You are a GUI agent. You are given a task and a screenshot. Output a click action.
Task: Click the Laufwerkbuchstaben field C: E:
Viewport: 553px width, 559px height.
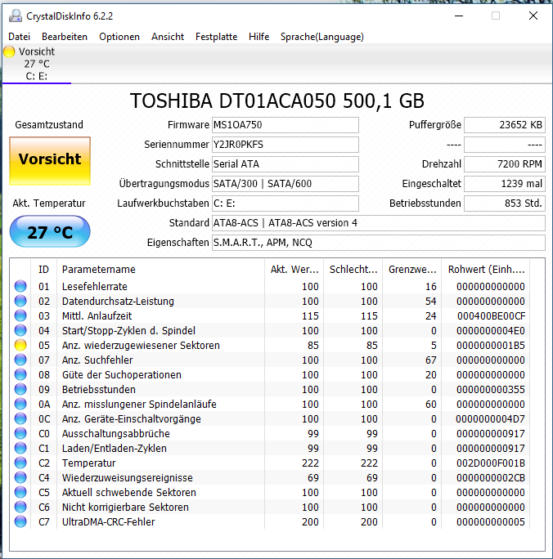[x=285, y=203]
